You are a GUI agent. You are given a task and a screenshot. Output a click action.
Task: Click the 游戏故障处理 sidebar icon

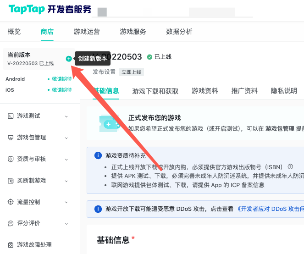11,245
